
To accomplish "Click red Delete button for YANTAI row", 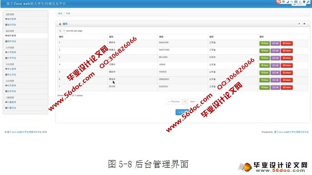I will click(x=287, y=73).
